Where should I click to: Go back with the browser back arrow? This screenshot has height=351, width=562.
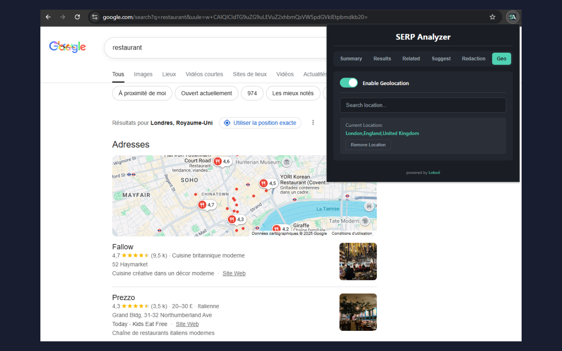click(x=48, y=17)
